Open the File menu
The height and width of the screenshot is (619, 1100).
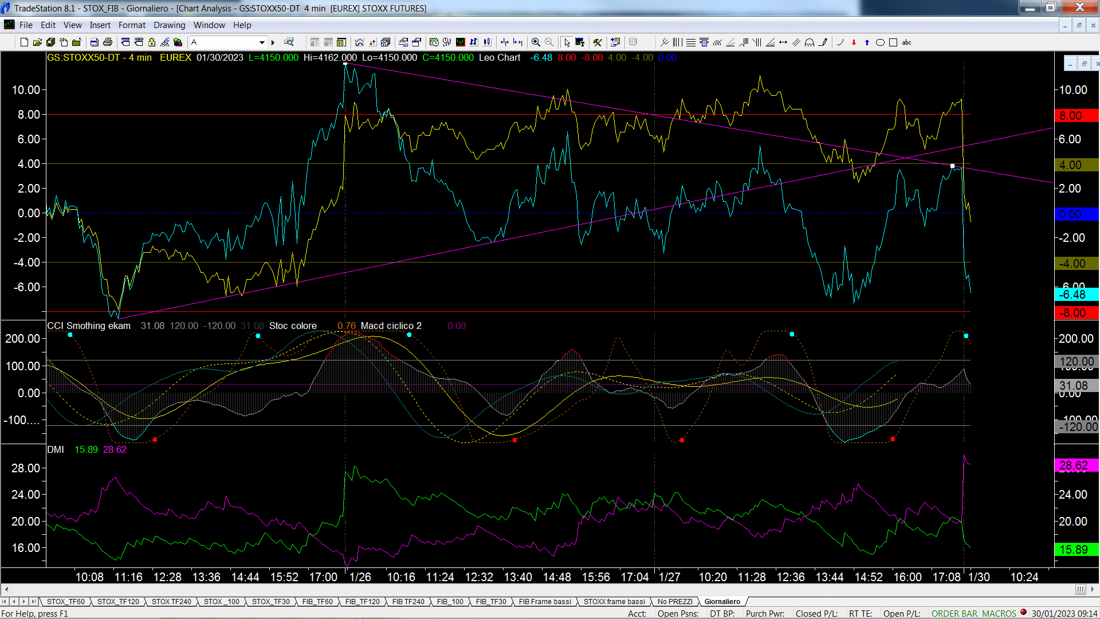26,25
